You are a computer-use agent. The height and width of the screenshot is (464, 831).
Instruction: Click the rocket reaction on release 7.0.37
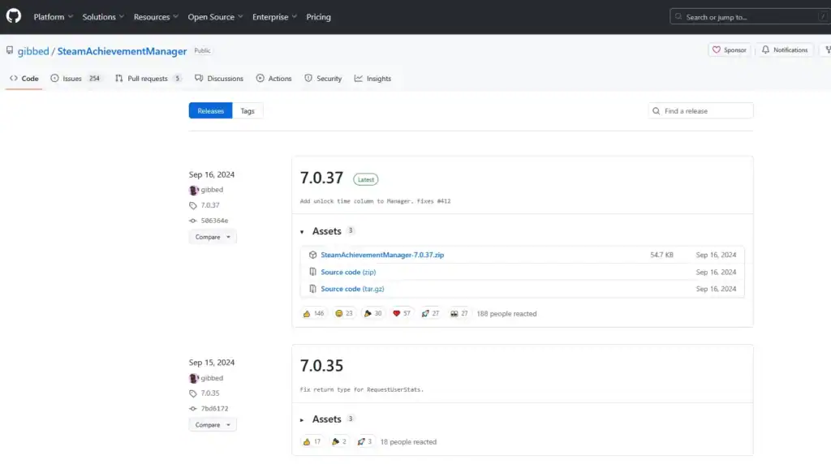[430, 313]
